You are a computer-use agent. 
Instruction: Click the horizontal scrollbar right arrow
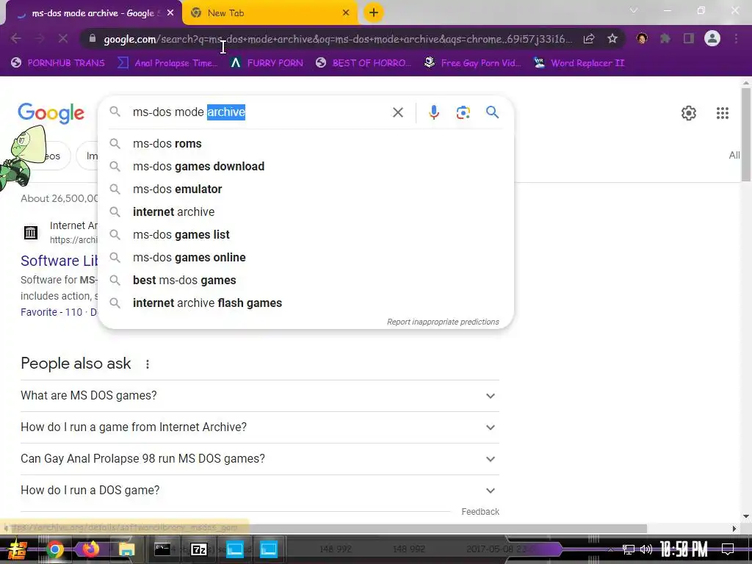point(734,529)
